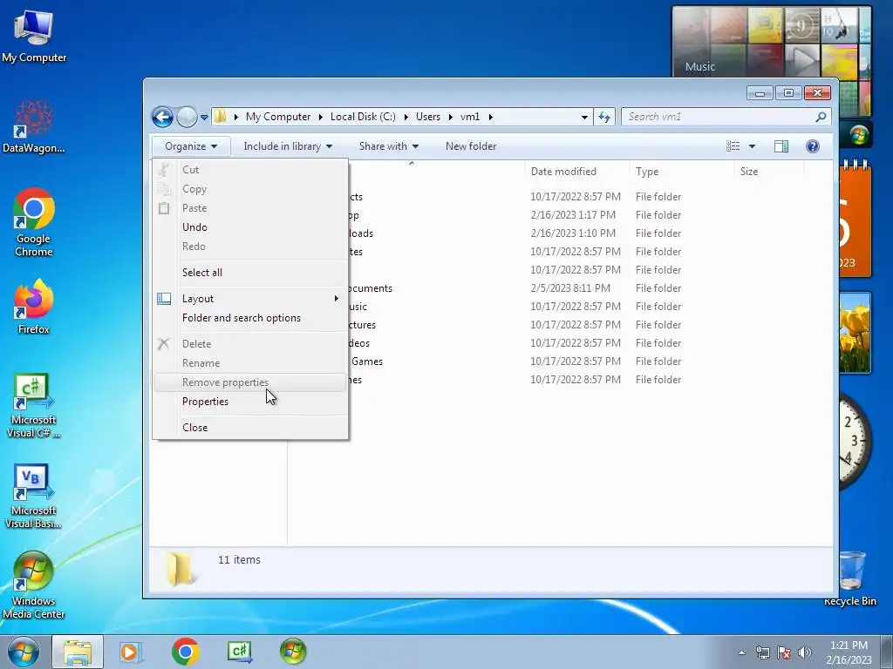Open recent pages dropdown arrow
The image size is (893, 669).
click(204, 118)
